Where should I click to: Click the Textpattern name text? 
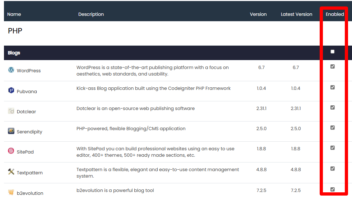pyautogui.click(x=29, y=173)
